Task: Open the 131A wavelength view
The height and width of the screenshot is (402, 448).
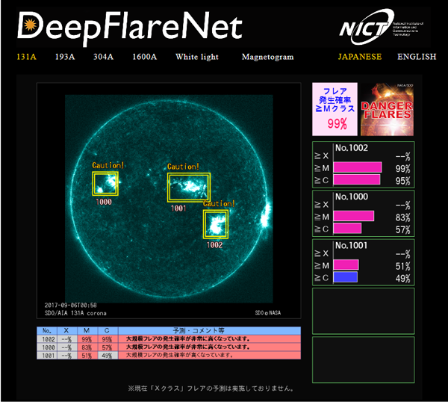Action: pos(27,57)
